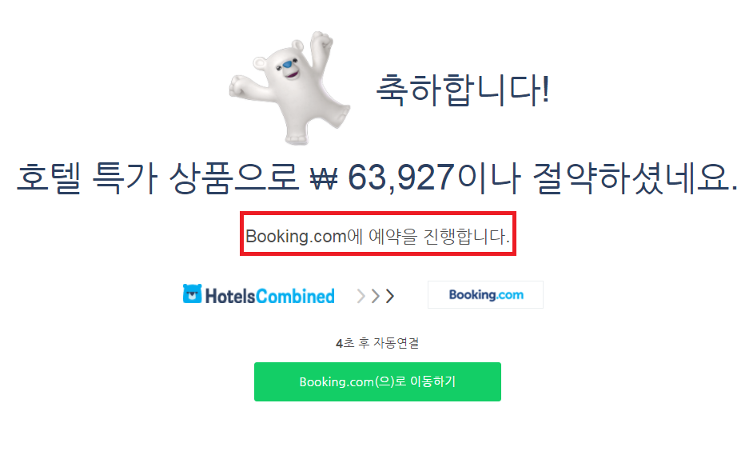Click the '4초 후 자동연결' countdown text
Screen dimensions: 749x455
tap(377, 343)
